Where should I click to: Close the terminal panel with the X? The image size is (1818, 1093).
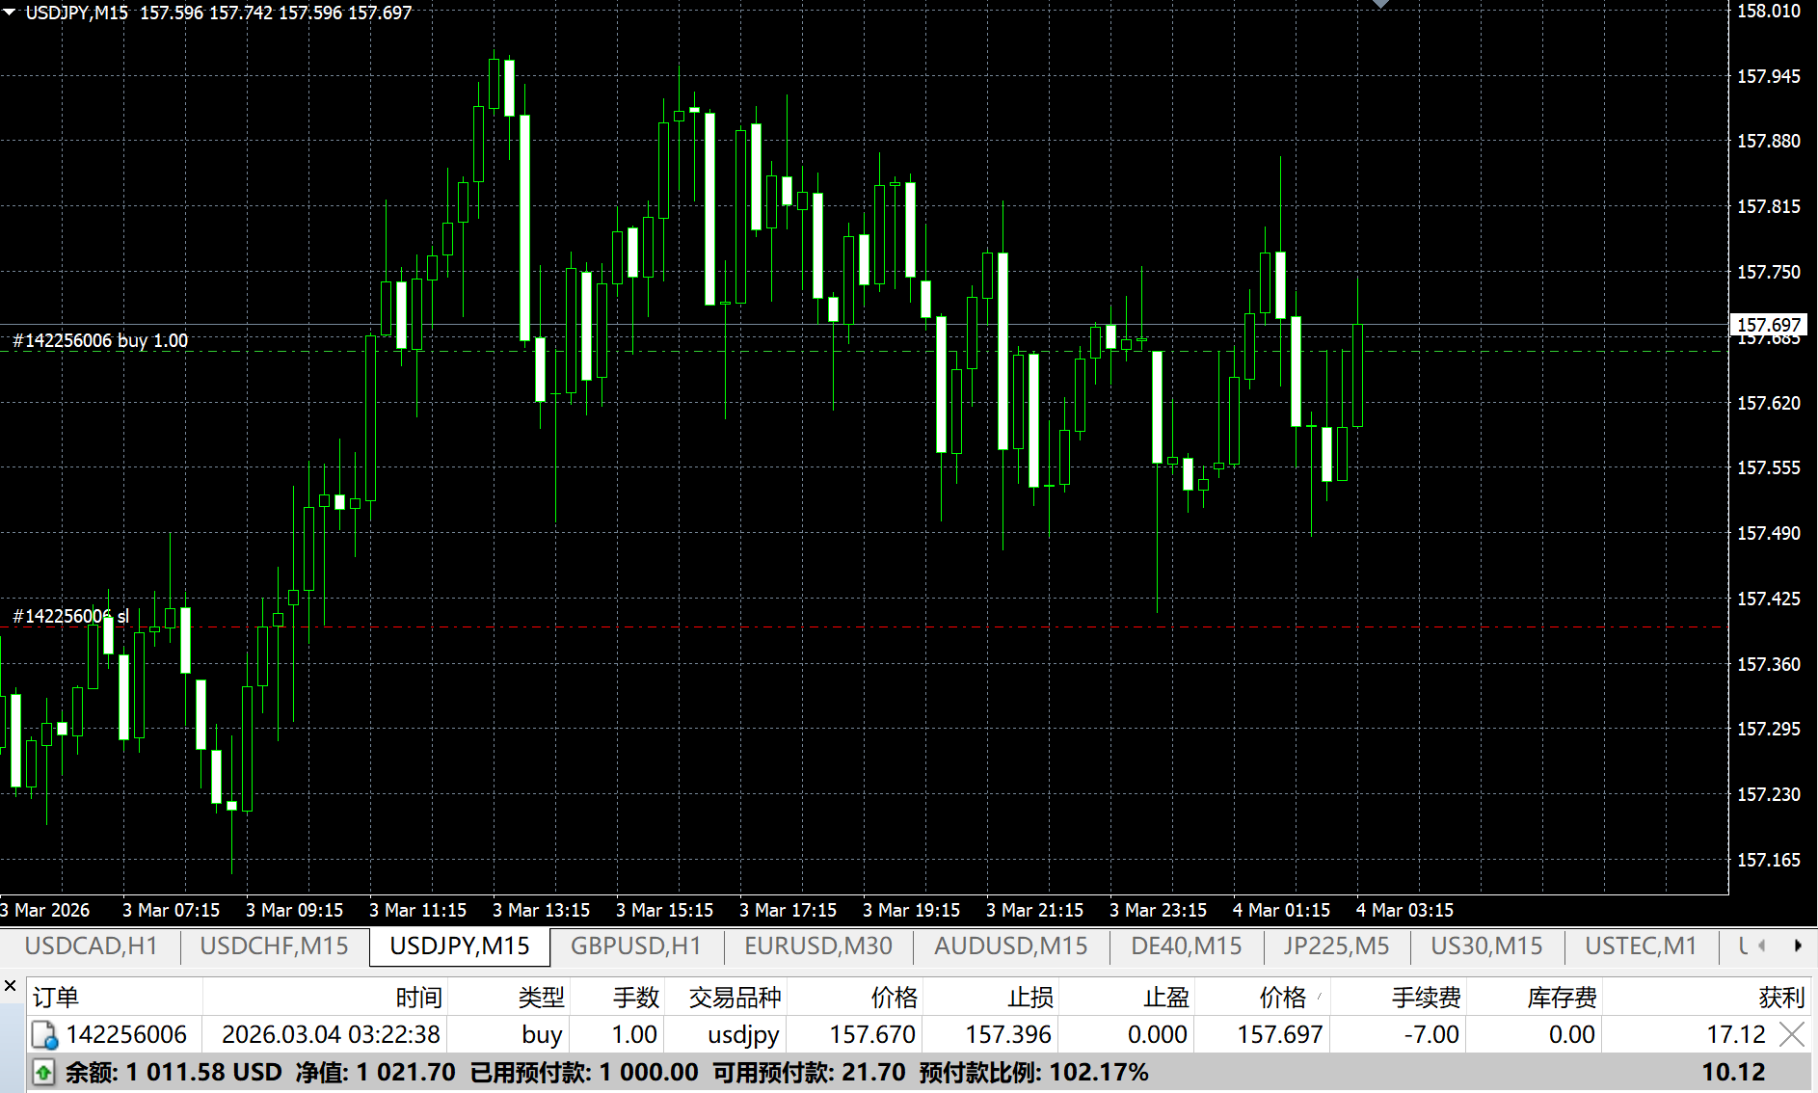coord(11,985)
